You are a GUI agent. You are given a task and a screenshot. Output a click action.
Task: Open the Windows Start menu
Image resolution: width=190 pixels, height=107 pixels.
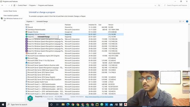3,104
